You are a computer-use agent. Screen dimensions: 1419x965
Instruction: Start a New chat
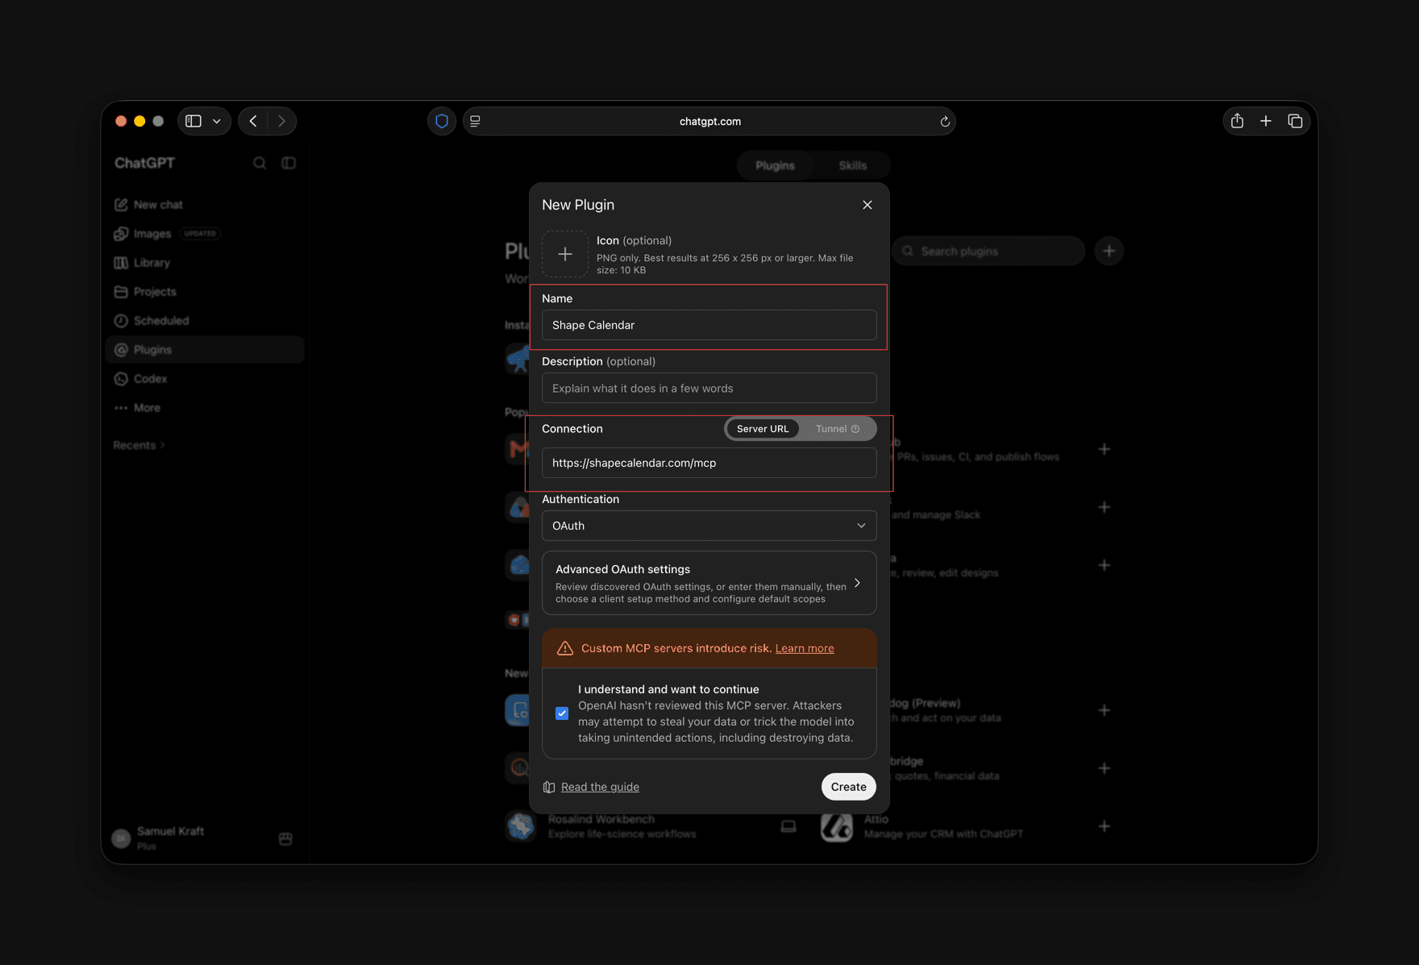click(205, 205)
